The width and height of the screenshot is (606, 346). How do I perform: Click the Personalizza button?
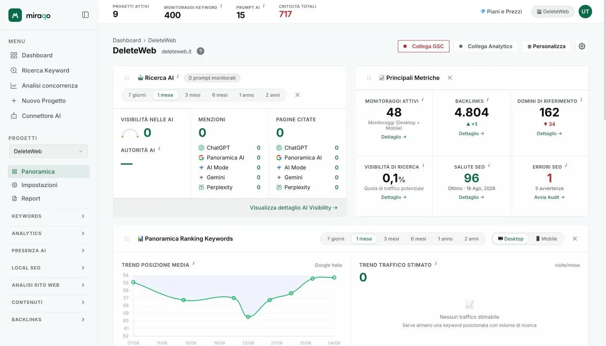[x=547, y=46]
